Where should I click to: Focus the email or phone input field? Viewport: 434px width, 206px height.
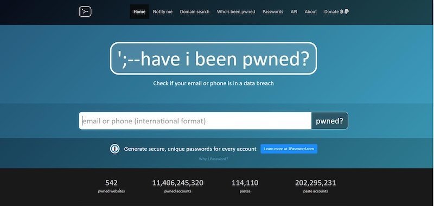pos(195,121)
